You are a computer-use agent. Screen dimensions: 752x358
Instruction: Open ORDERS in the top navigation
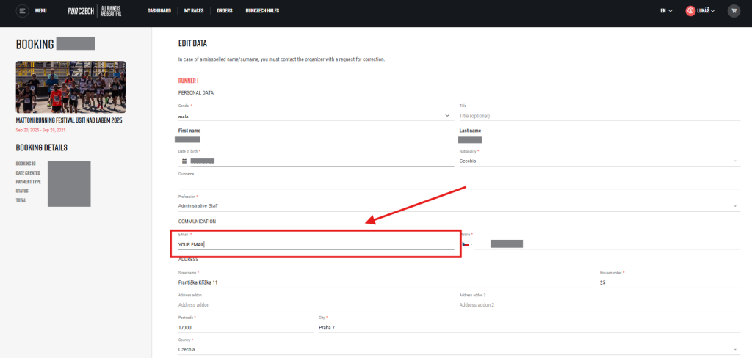pyautogui.click(x=225, y=10)
